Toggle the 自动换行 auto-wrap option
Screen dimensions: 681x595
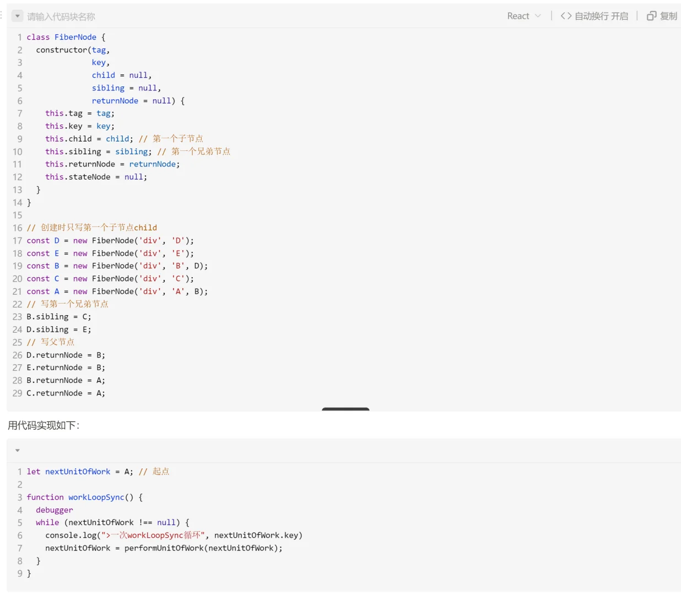tap(594, 16)
